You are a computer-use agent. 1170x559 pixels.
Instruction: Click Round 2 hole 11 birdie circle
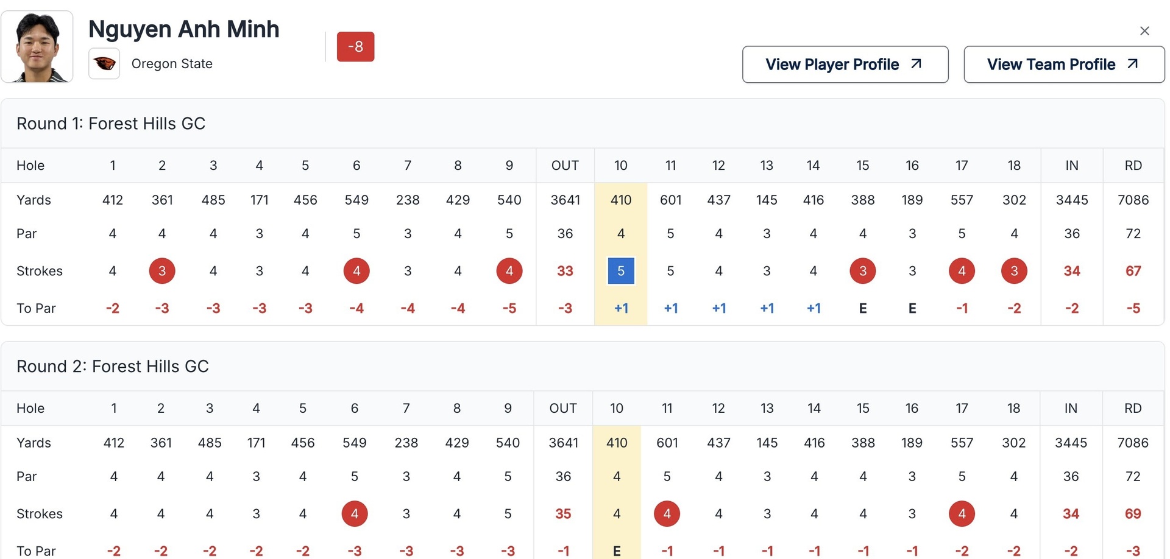click(667, 514)
